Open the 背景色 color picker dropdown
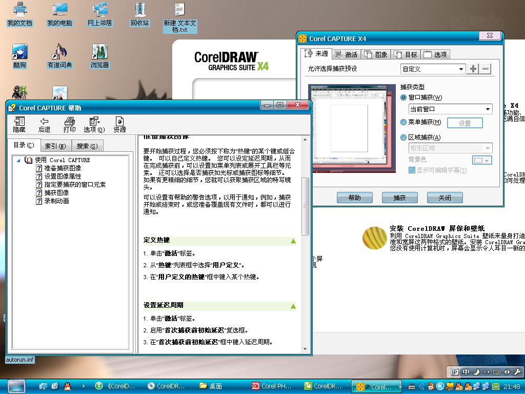This screenshot has width=525, height=394. pyautogui.click(x=482, y=161)
